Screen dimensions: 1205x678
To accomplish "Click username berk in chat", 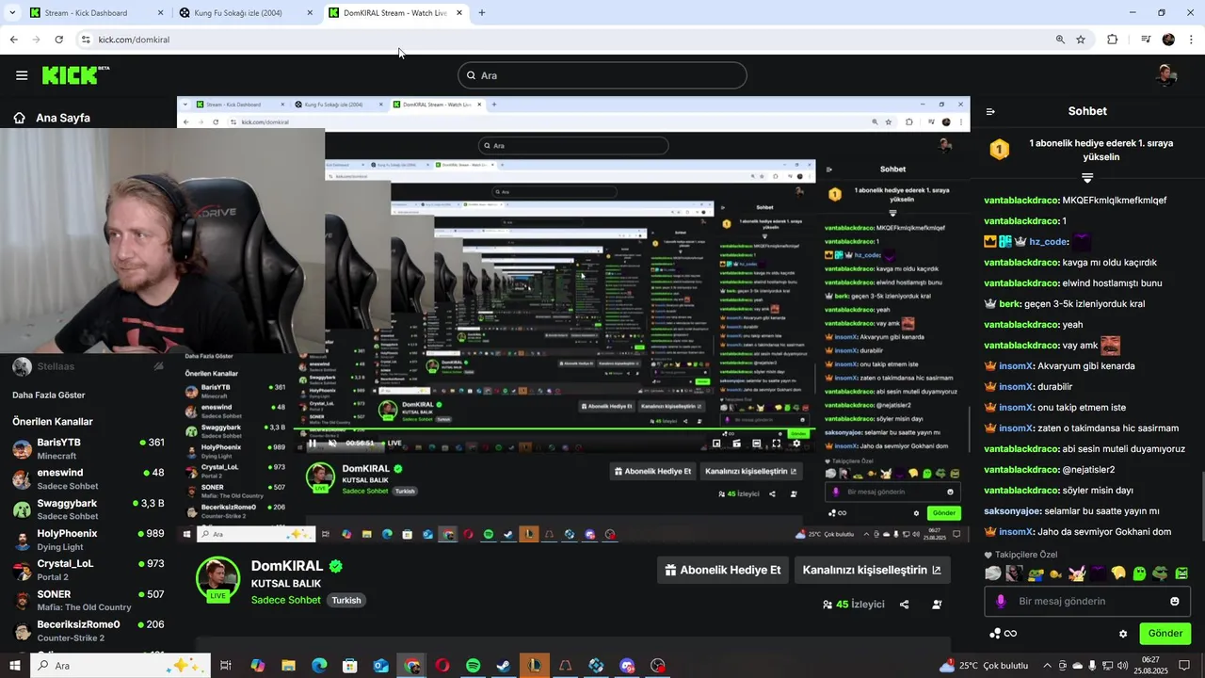I will [x=1010, y=304].
